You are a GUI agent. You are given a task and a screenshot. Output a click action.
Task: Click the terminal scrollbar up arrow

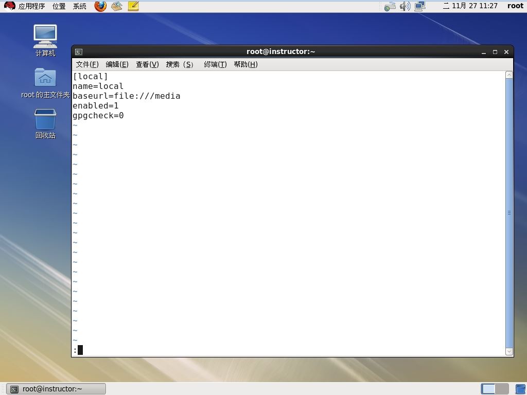pyautogui.click(x=509, y=75)
